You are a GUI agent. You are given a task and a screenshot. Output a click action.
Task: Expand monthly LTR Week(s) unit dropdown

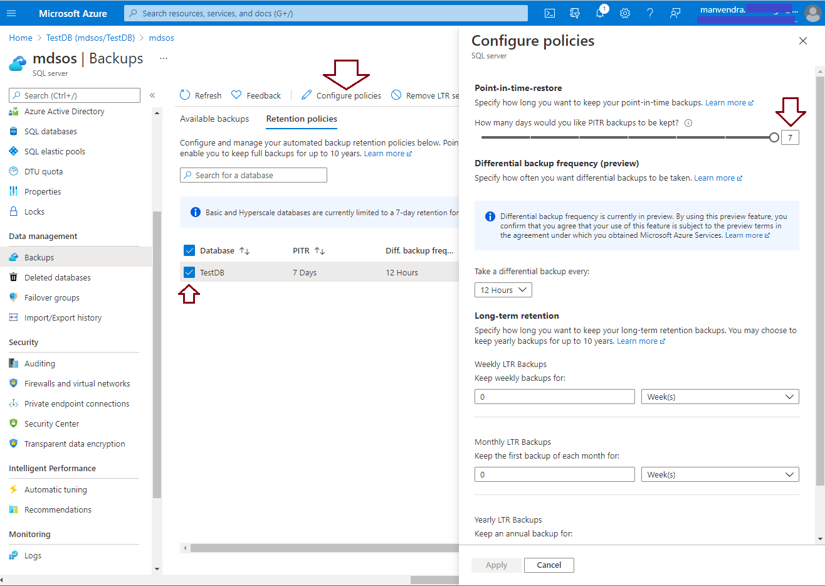tap(720, 474)
